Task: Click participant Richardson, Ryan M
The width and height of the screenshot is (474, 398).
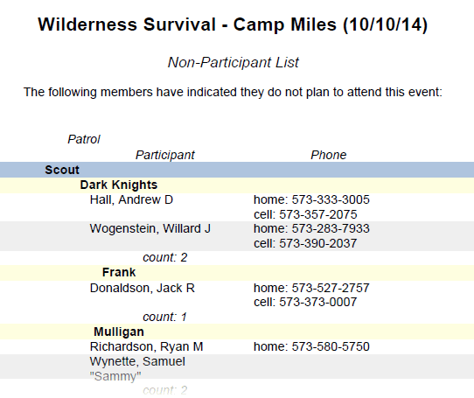Action: click(146, 346)
